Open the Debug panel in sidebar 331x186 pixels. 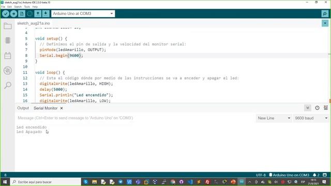[8, 70]
